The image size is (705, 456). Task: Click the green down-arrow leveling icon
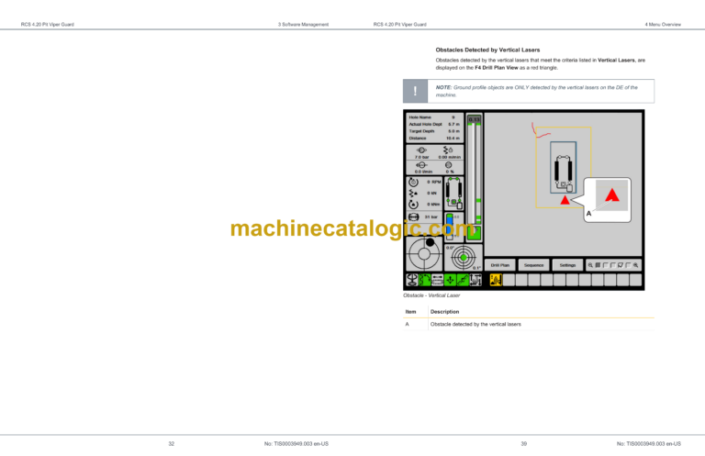pyautogui.click(x=450, y=280)
